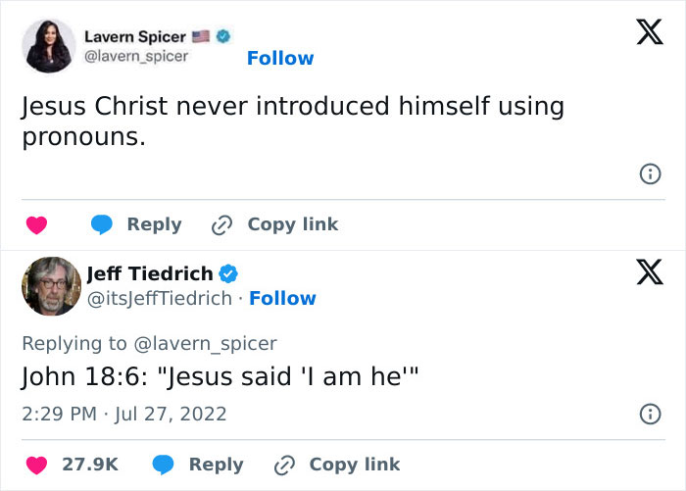Viewport: 686px width, 491px height.
Task: Click the copy link chain icon on first tweet
Action: tap(221, 225)
